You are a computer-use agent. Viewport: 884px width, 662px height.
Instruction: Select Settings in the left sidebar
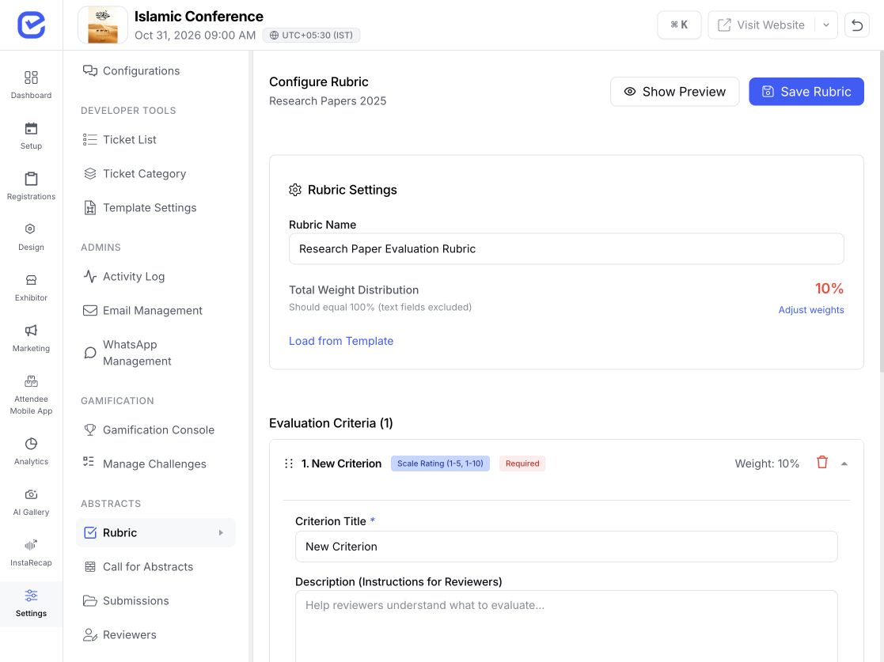31,603
